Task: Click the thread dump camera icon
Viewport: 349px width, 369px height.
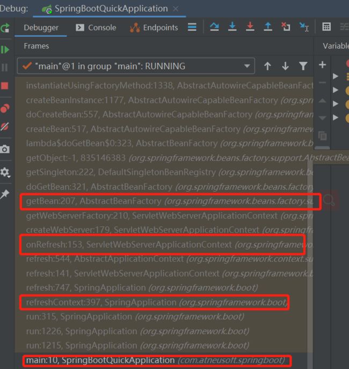Action: pos(5,149)
